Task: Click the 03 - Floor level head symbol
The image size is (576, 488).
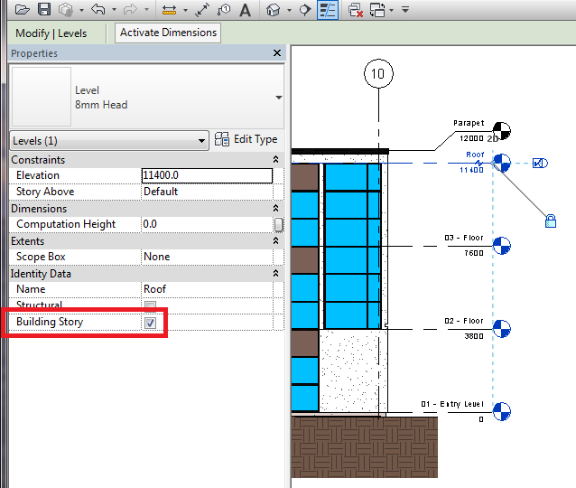Action: pyautogui.click(x=501, y=246)
